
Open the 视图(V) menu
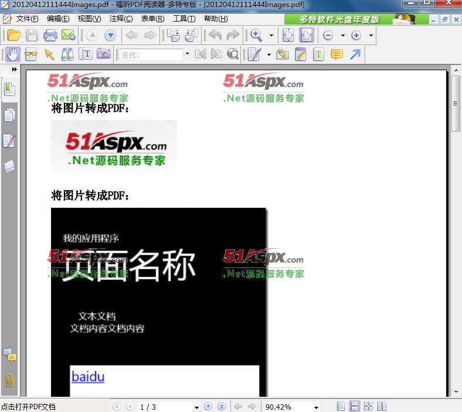pos(89,19)
